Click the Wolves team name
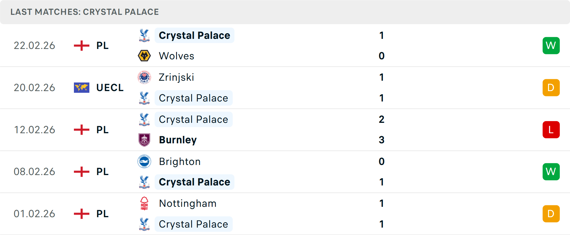This screenshot has height=235, width=570. tap(176, 56)
